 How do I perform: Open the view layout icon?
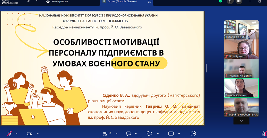click(239, 1)
